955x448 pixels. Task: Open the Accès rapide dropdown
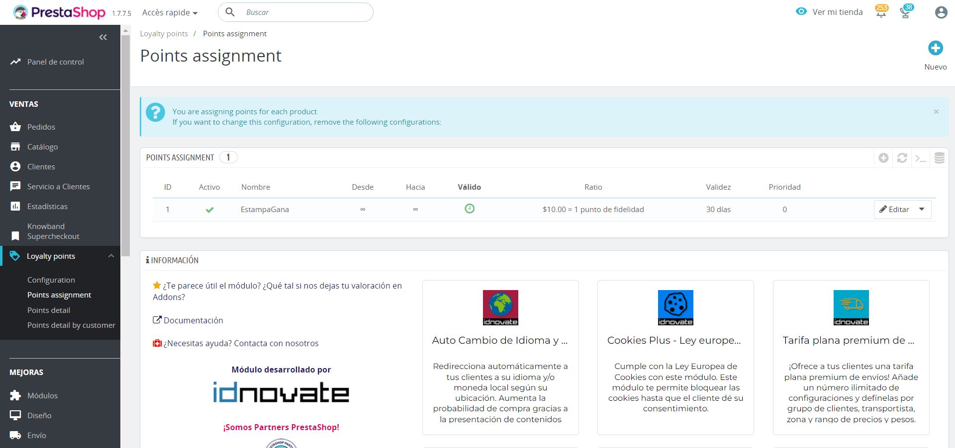[x=170, y=12]
